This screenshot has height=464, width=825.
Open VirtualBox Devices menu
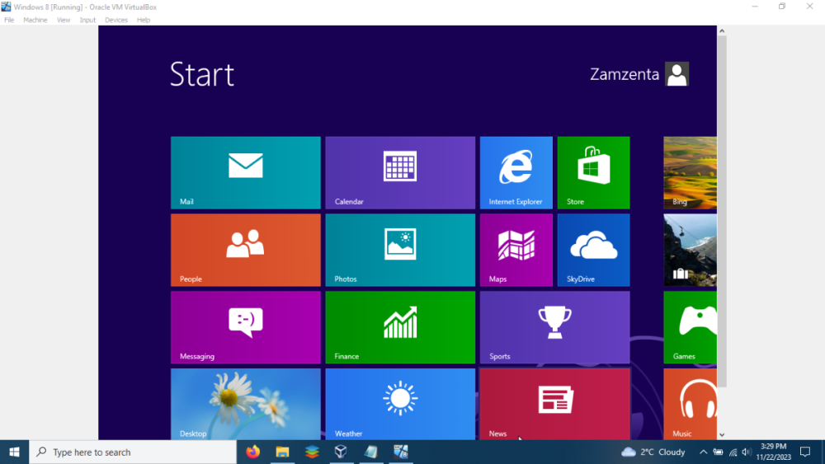[116, 20]
